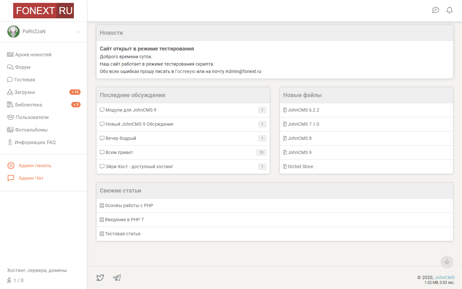
Task: Open Загрузки section in the sidebar
Action: click(x=24, y=92)
